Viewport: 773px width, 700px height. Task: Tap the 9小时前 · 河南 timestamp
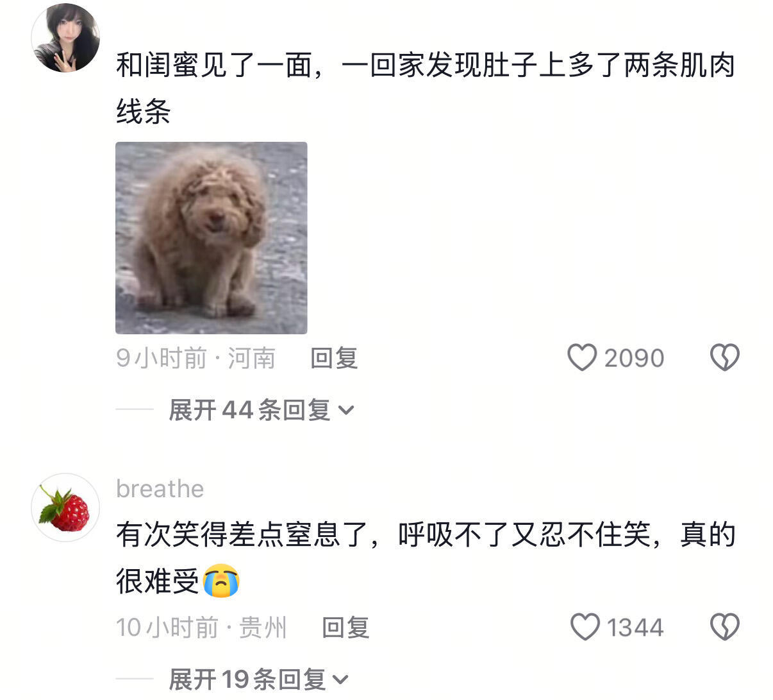tap(195, 358)
